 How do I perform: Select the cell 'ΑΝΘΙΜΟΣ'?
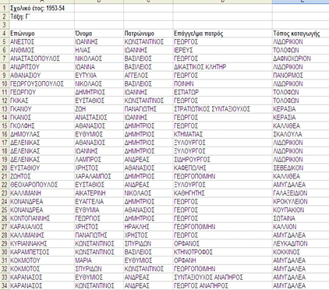click(x=41, y=50)
